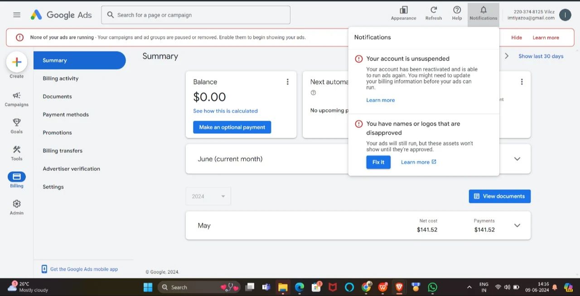The width and height of the screenshot is (580, 296).
Task: Click Learn more under account unsuspended
Action: [x=381, y=100]
